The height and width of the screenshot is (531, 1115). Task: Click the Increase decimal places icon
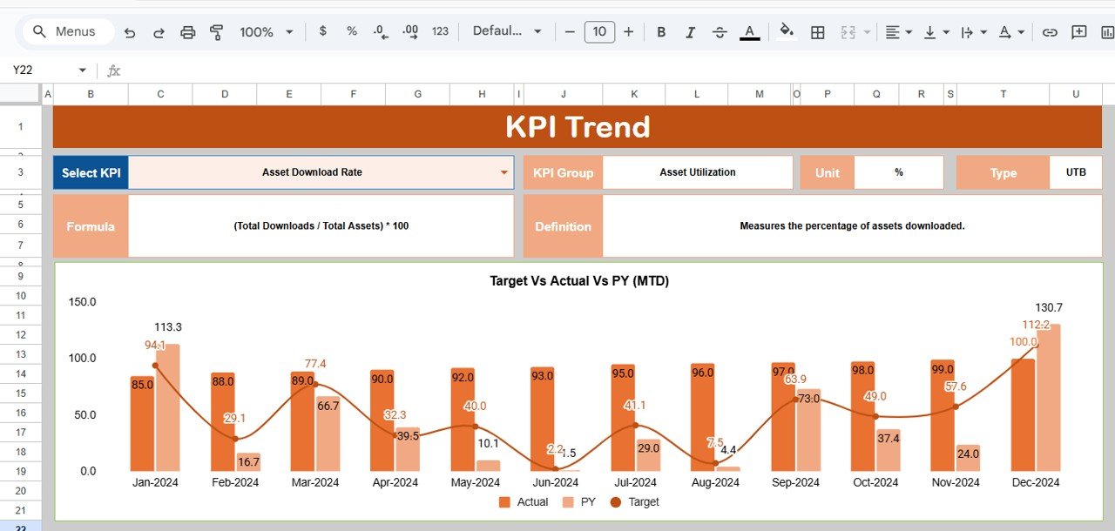[409, 31]
